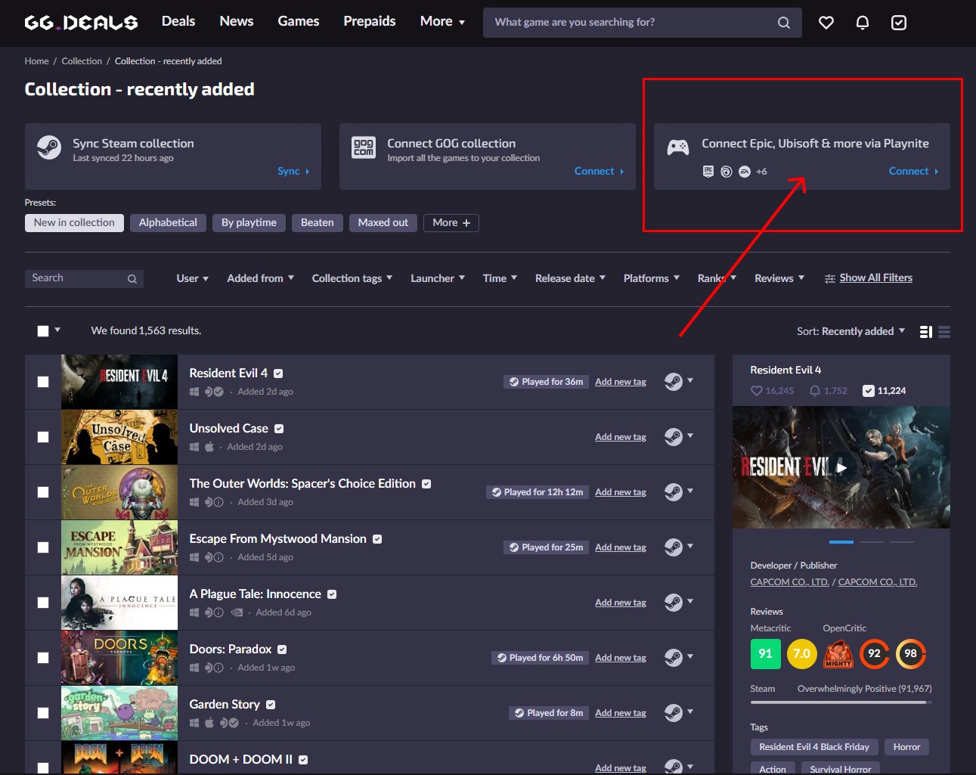Image resolution: width=976 pixels, height=775 pixels.
Task: Open the Platforms filter dropdown
Action: click(x=652, y=278)
